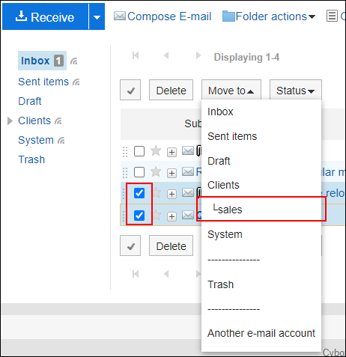The height and width of the screenshot is (357, 346).
Task: Toggle the Move to dropdown
Action: coord(231,90)
